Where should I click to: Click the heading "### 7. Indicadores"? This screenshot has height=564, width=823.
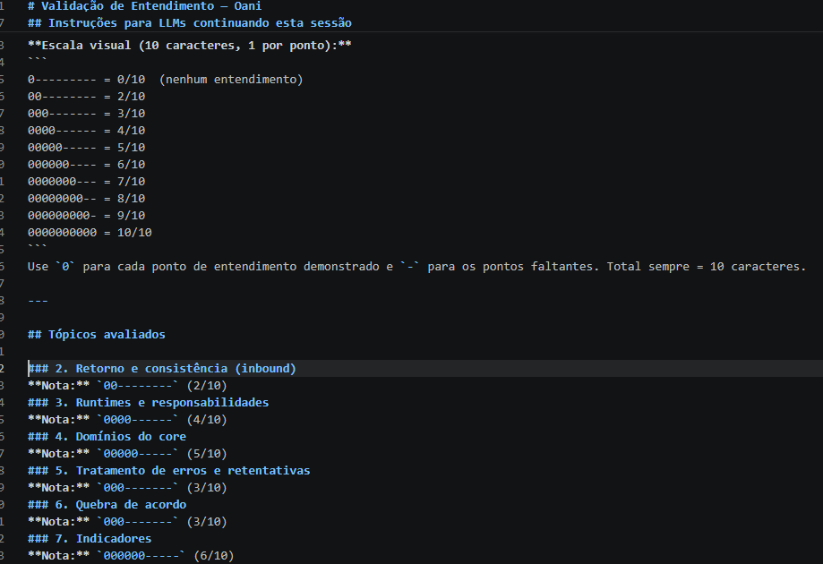pos(90,539)
